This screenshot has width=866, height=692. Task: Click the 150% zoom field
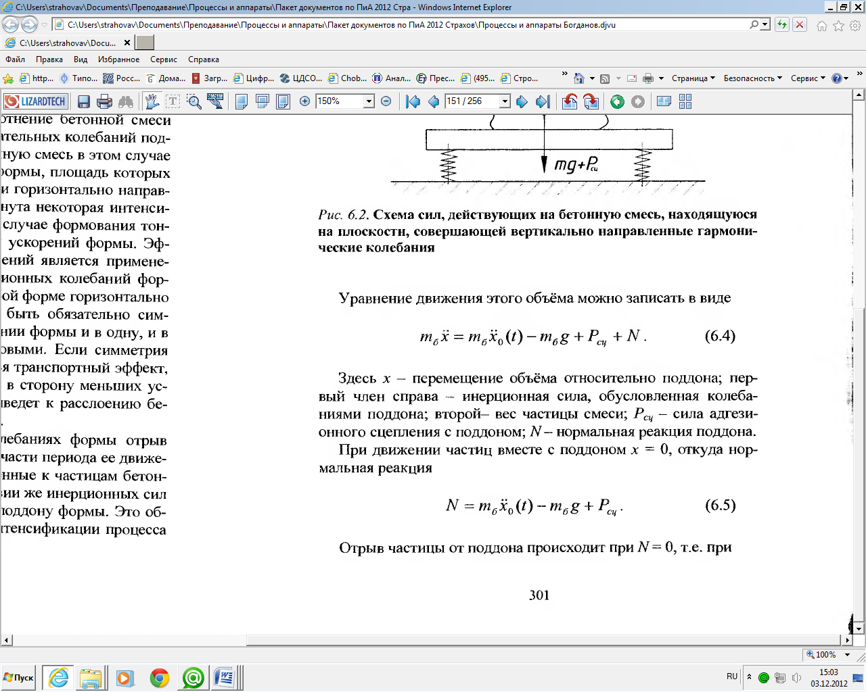click(x=340, y=101)
